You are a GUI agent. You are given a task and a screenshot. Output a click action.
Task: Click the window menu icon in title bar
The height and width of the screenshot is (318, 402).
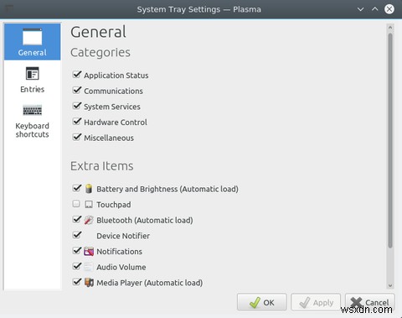(x=9, y=9)
